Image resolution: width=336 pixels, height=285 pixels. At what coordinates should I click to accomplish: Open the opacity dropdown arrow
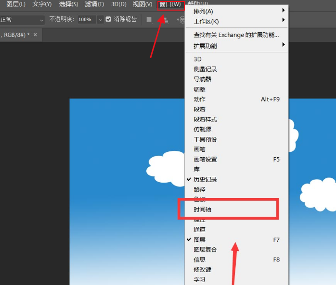pyautogui.click(x=100, y=20)
